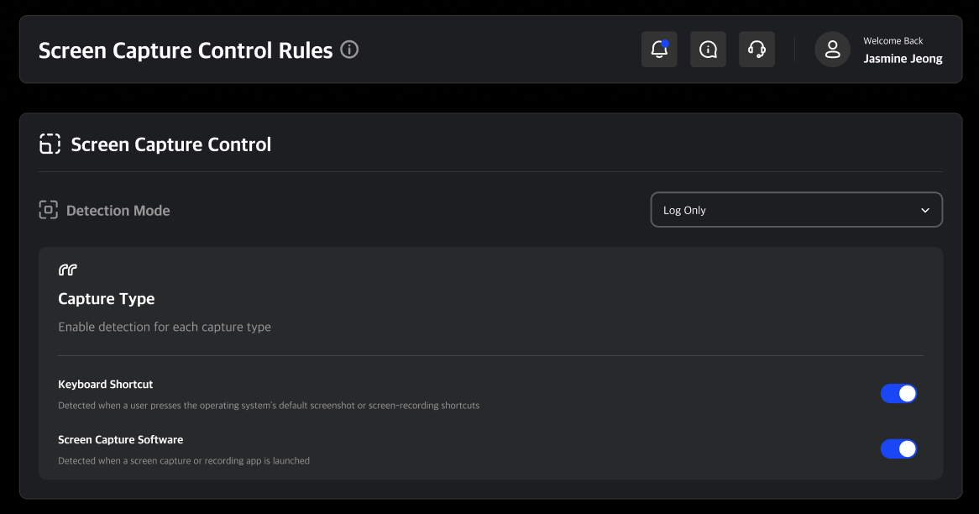
Task: Open support via the headset icon
Action: (x=756, y=49)
